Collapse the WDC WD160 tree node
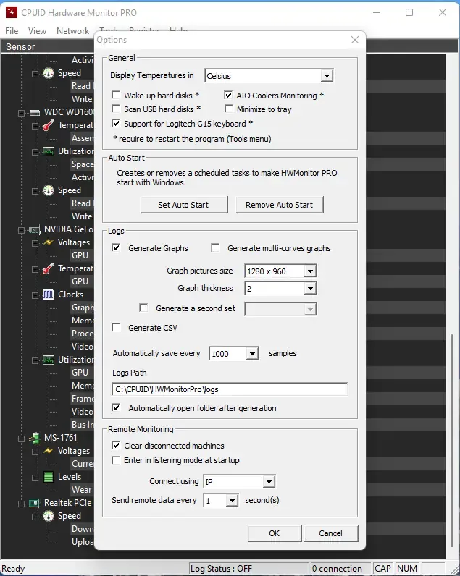Viewport: 460px width, 576px height. (x=21, y=113)
